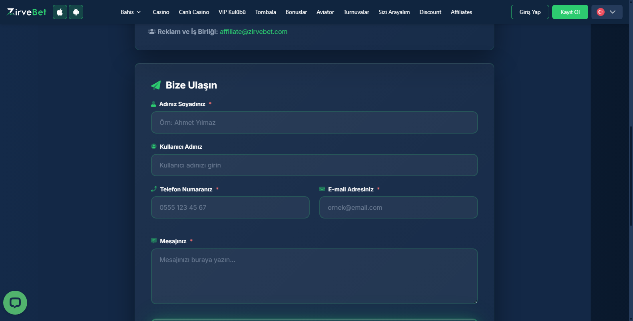Open the affiliate@zirvebet.com email link
This screenshot has width=633, height=321.
click(253, 32)
